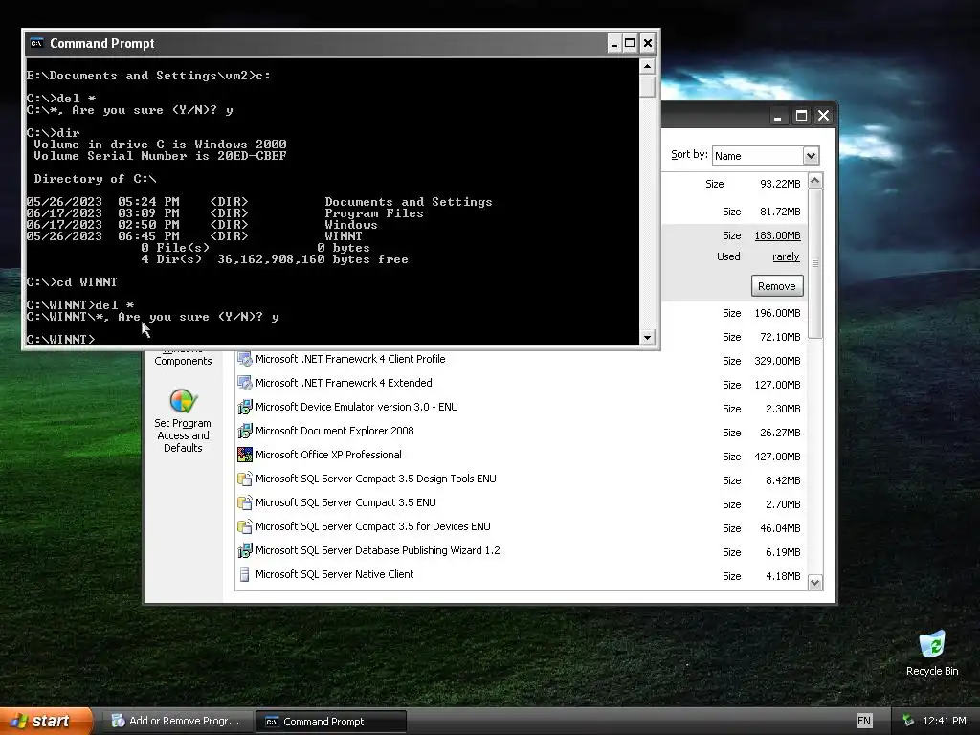Click the 427.00MB size value
The height and width of the screenshot is (735, 980).
tap(777, 457)
